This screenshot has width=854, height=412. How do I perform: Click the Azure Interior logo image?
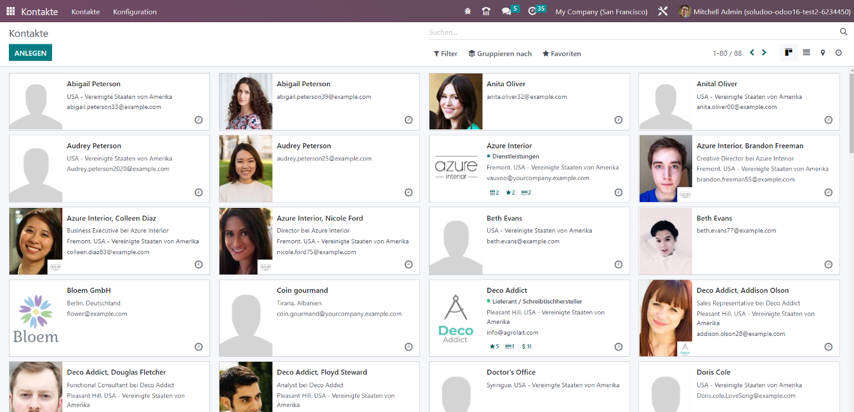(456, 169)
